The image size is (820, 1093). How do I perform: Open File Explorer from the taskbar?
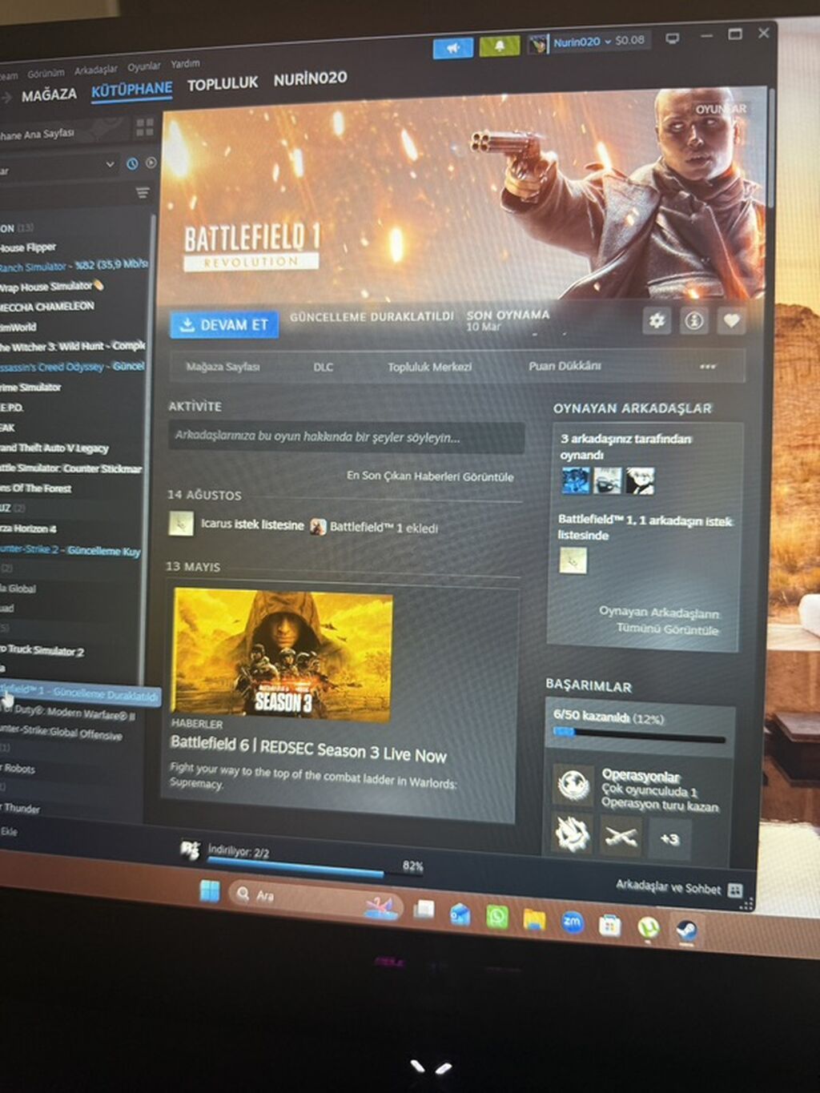point(534,919)
